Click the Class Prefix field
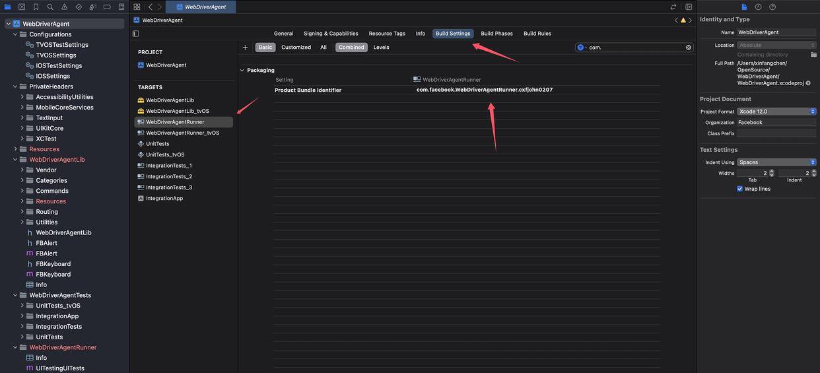The width and height of the screenshot is (820, 373). coord(776,133)
